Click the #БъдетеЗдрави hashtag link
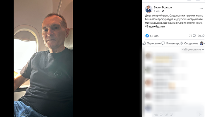The width and height of the screenshot is (205, 117). pos(155,26)
